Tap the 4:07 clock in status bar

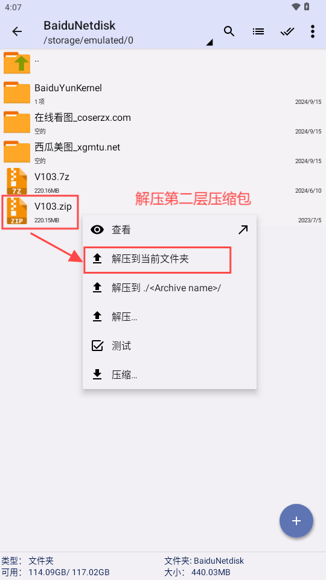[x=13, y=7]
